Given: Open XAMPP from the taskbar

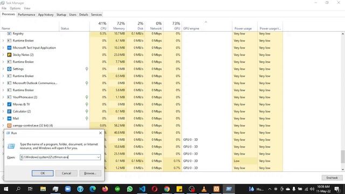Looking at the screenshot, I should pos(216,189).
